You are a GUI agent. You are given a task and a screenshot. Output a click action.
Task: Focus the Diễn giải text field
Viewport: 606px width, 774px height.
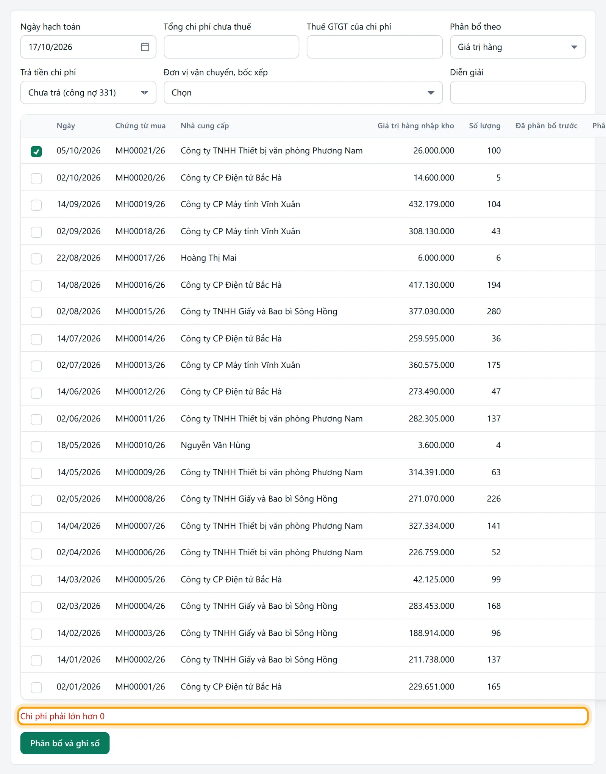click(517, 92)
